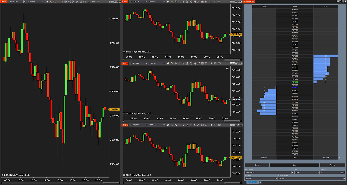Click the Rev button in SuperDOM

click(257, 165)
